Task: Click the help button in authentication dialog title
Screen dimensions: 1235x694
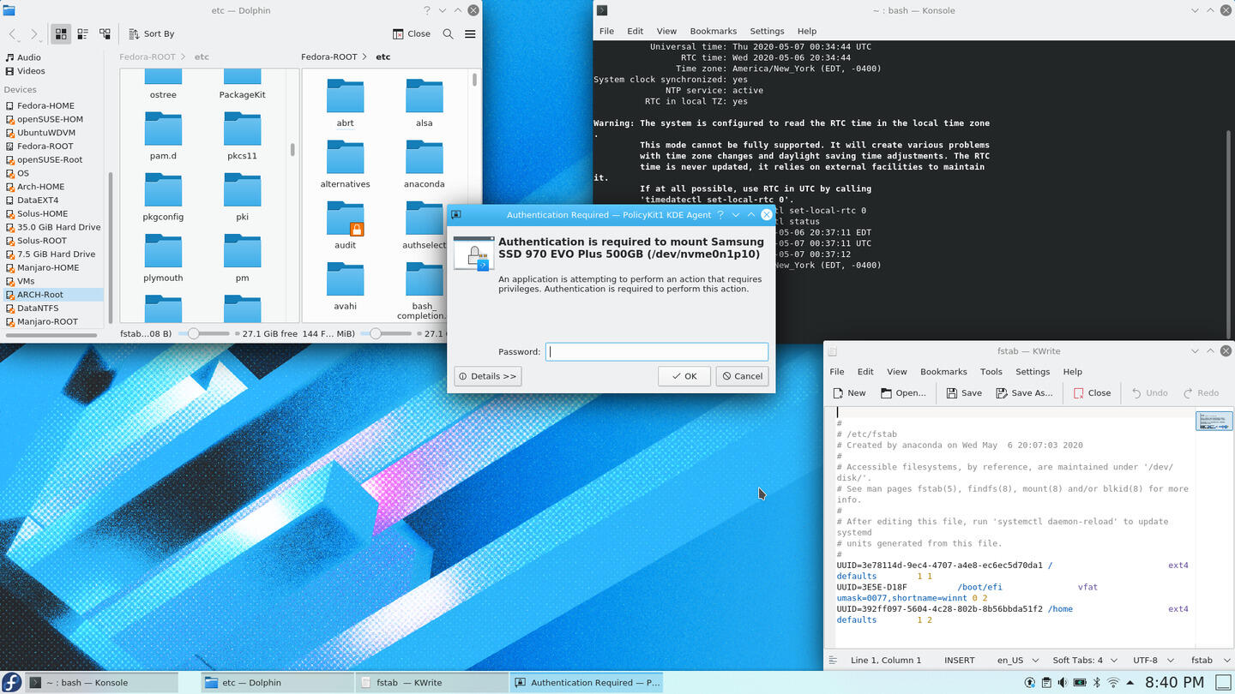Action: tap(720, 215)
